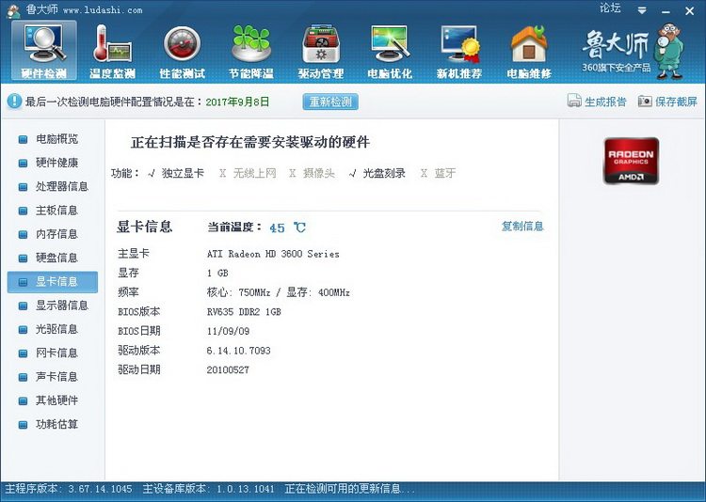The width and height of the screenshot is (706, 502).
Task: Click the 45 ℃ temperature value
Action: pyautogui.click(x=287, y=227)
